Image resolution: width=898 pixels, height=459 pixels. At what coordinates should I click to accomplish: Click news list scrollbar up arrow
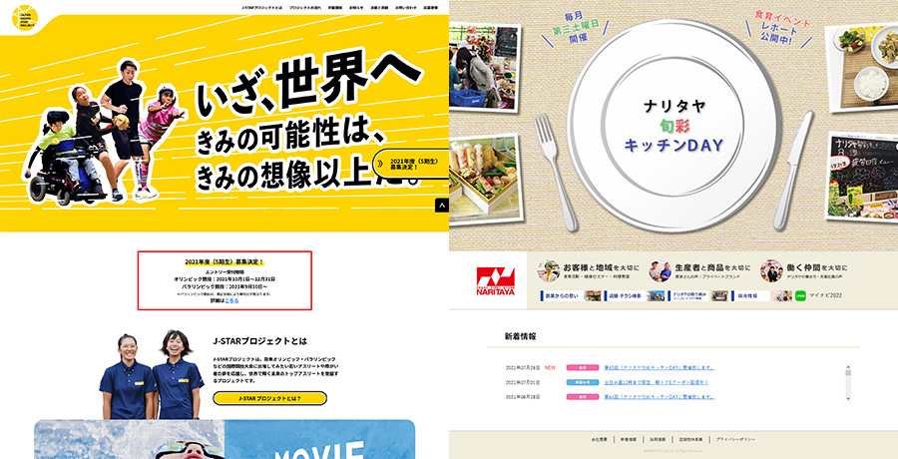pyautogui.click(x=848, y=367)
